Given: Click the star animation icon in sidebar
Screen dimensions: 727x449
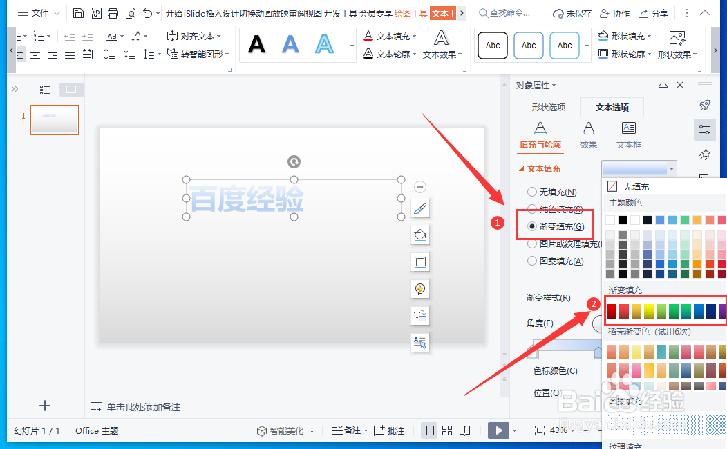Looking at the screenshot, I should click(705, 154).
